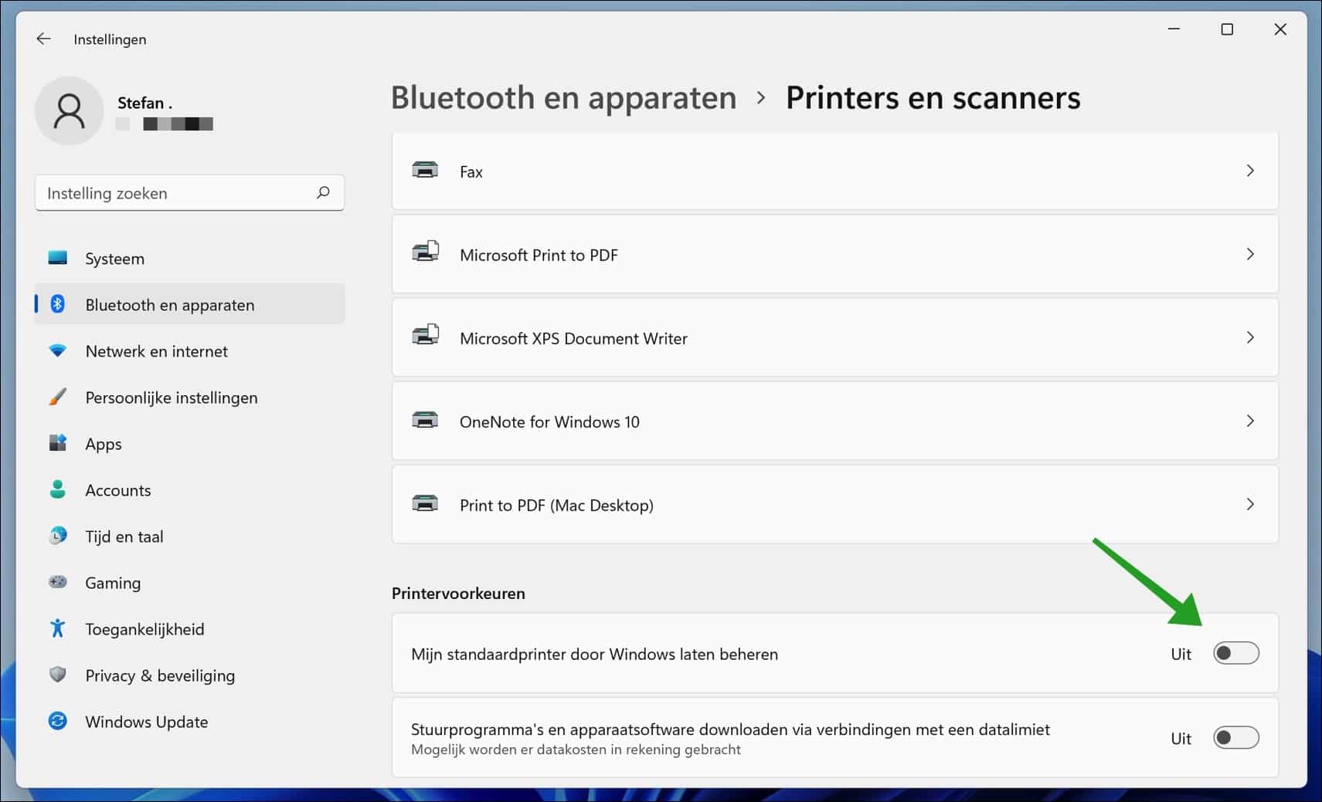Toggle downloading drivers via datalimiet connections

1235,738
